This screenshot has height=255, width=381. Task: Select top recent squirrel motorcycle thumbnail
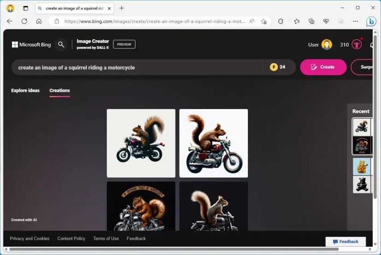pyautogui.click(x=362, y=127)
